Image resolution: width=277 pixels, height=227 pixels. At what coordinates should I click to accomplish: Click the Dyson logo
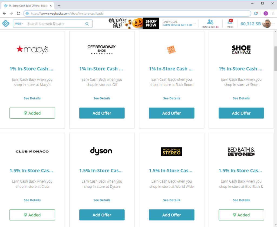tap(101, 151)
